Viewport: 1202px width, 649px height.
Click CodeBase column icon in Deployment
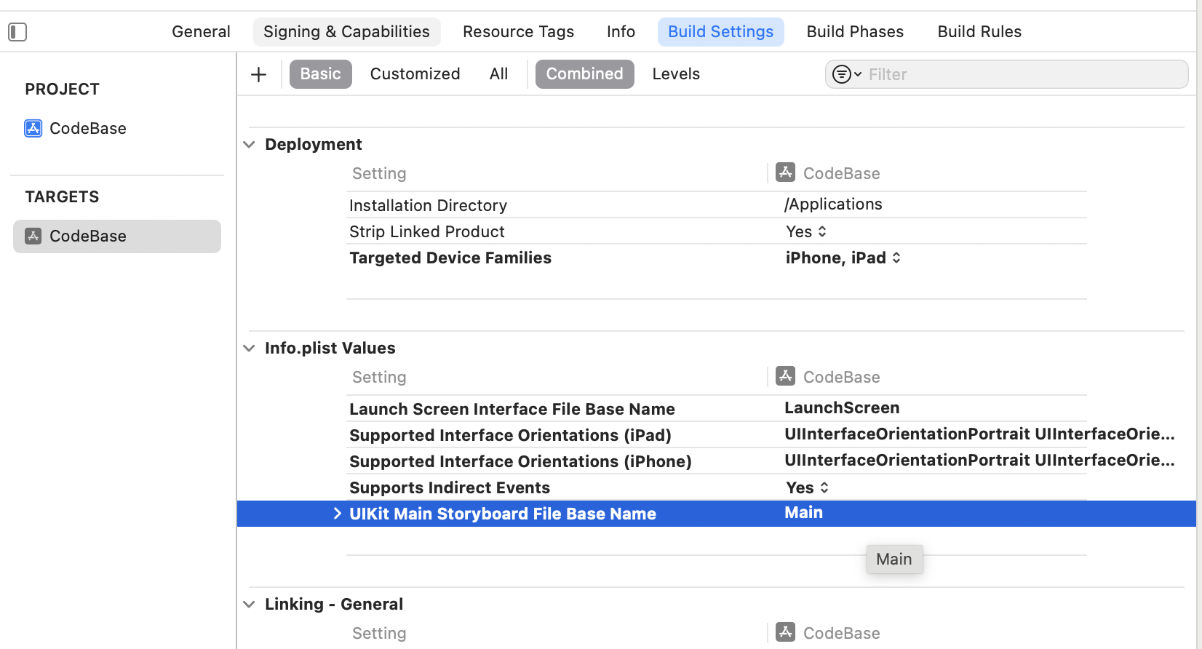(x=785, y=172)
